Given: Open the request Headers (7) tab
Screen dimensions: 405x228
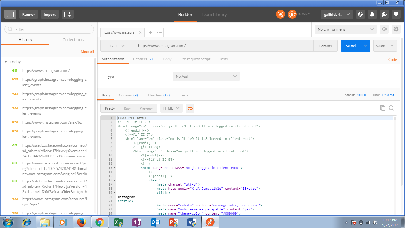Looking at the screenshot, I should pyautogui.click(x=143, y=59).
